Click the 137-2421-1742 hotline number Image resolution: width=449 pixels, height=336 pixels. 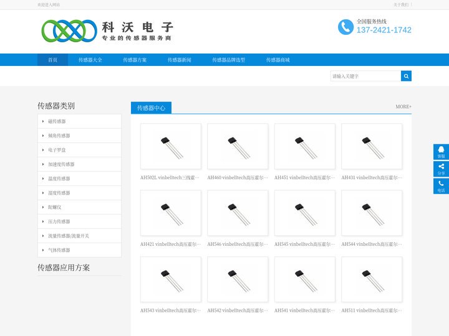tap(384, 30)
